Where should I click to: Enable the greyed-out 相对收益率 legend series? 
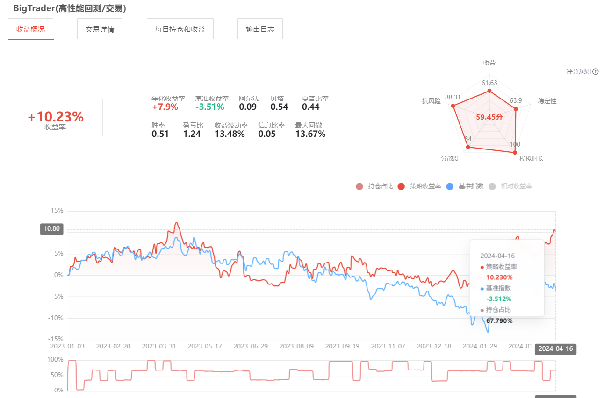510,186
